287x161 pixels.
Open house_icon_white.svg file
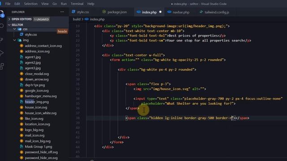point(41,113)
